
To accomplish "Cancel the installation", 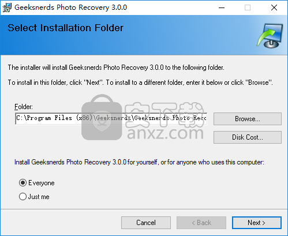I will [146, 223].
